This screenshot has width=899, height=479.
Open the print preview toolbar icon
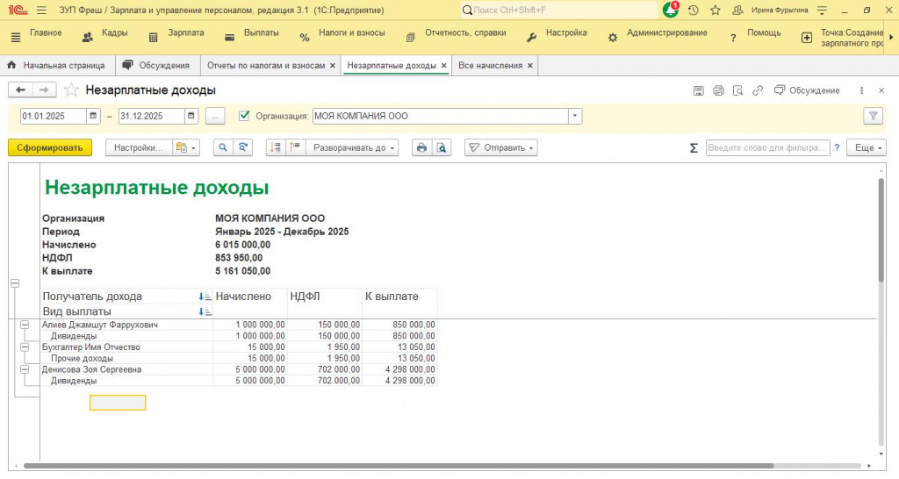pyautogui.click(x=441, y=148)
